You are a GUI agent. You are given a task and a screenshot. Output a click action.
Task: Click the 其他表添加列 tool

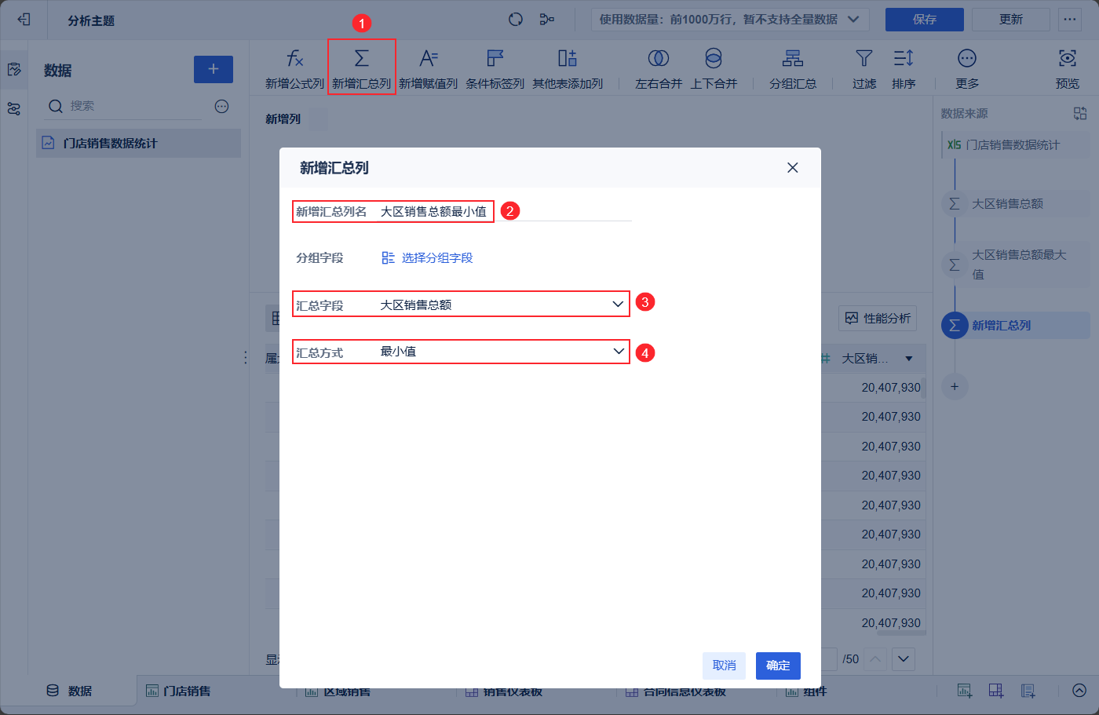[x=568, y=68]
